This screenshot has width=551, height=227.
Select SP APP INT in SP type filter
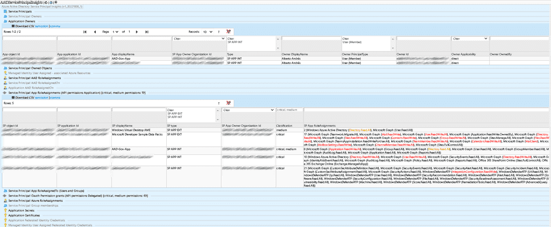click(174, 117)
